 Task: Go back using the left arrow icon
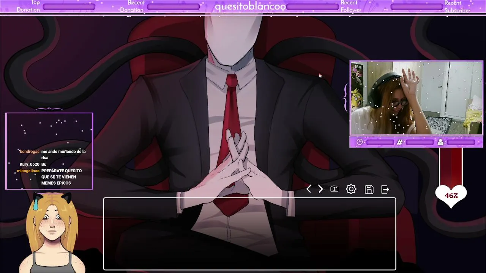coord(309,189)
